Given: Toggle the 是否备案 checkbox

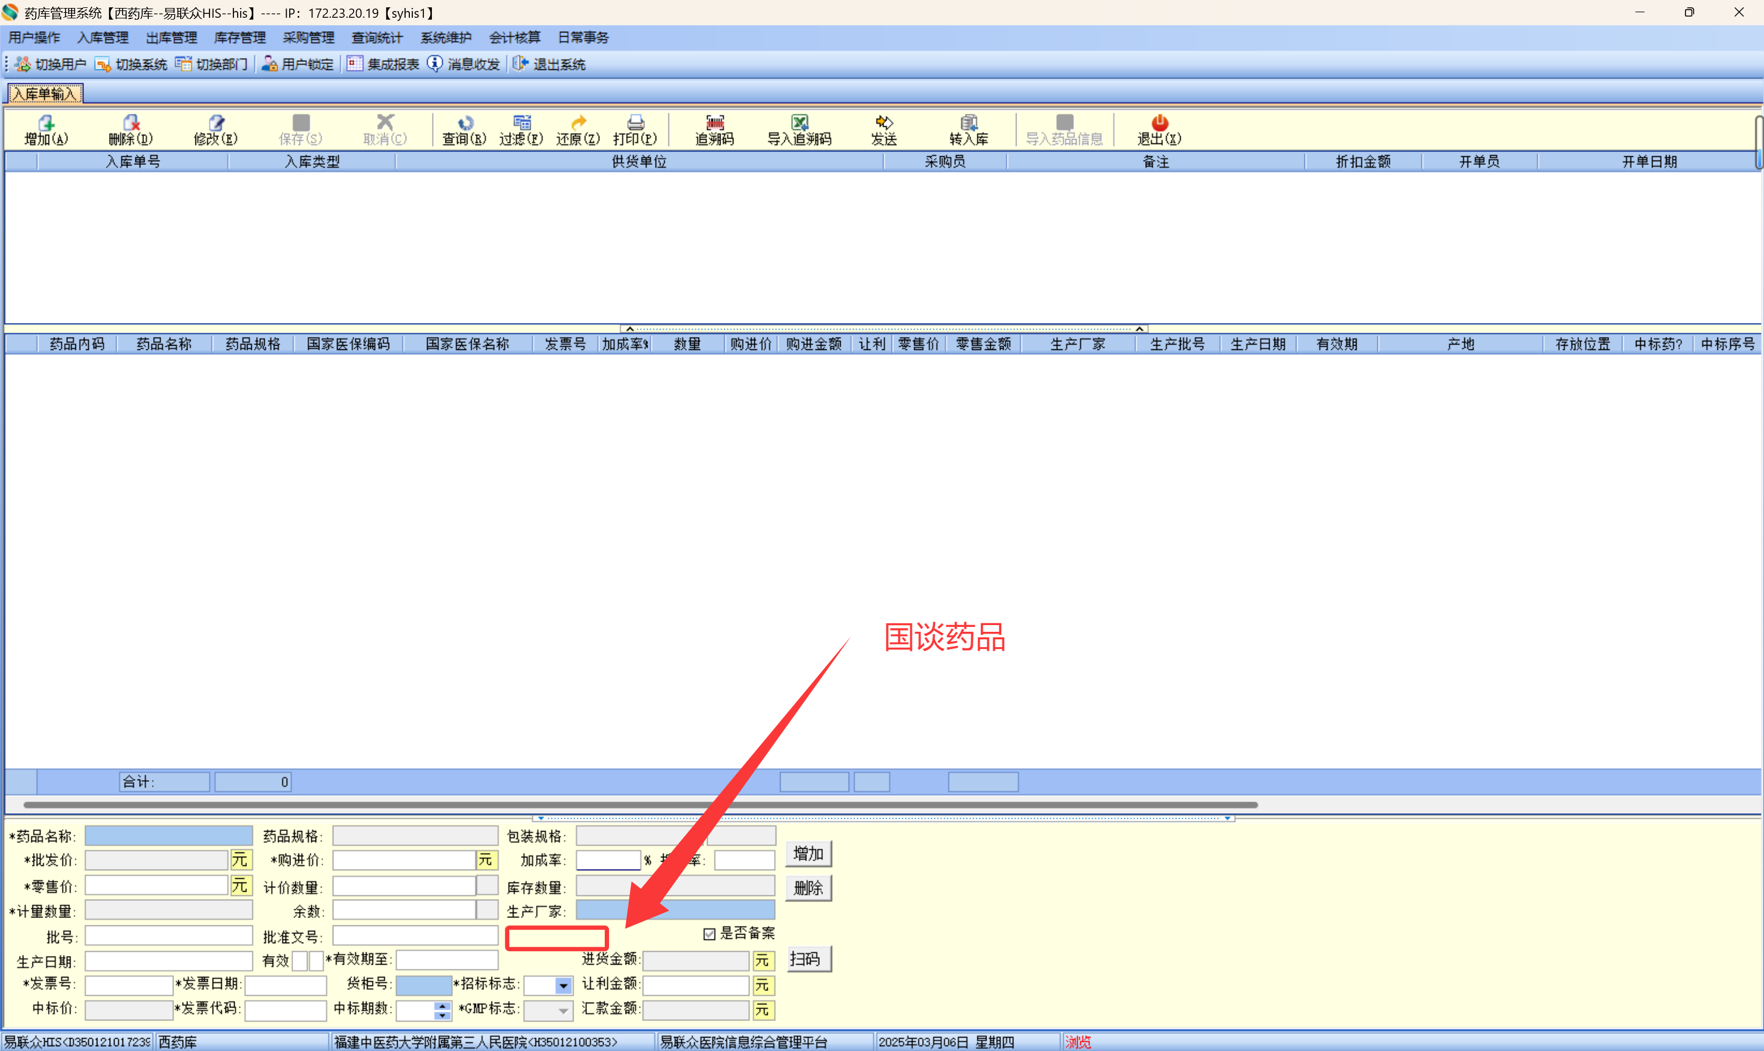Looking at the screenshot, I should (x=710, y=934).
